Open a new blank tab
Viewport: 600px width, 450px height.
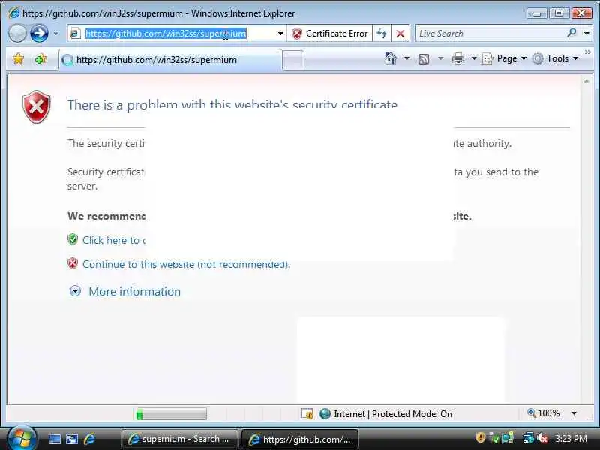293,60
